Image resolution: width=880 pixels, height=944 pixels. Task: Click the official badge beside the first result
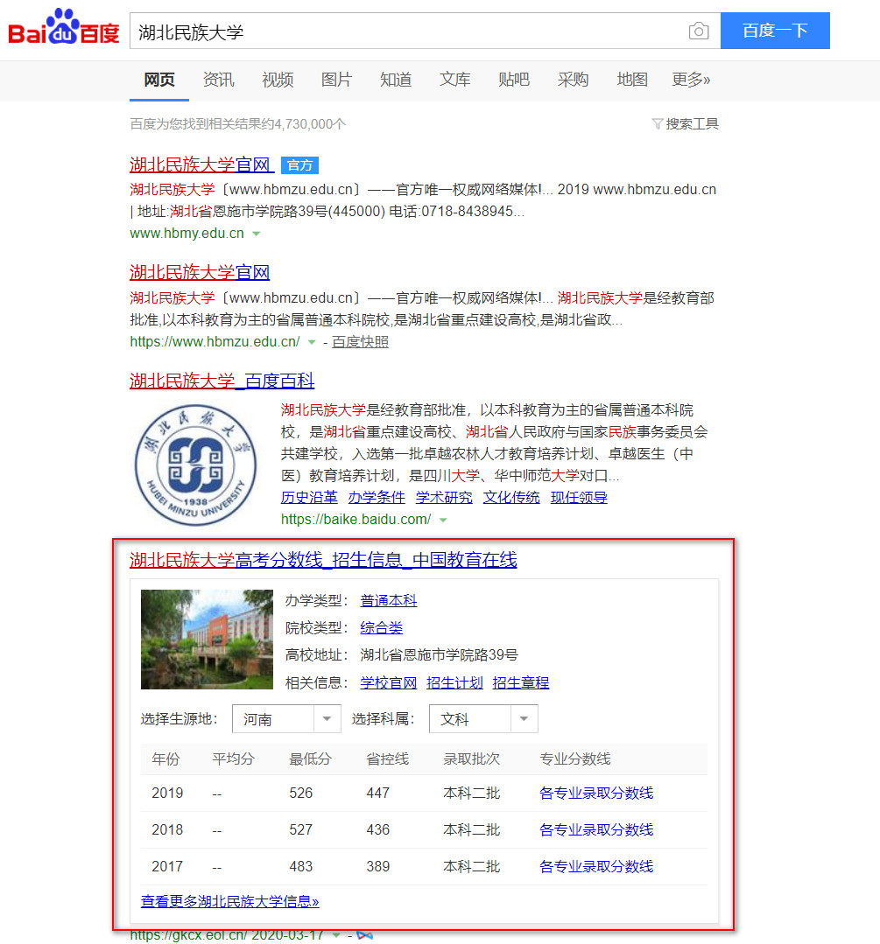(x=299, y=165)
